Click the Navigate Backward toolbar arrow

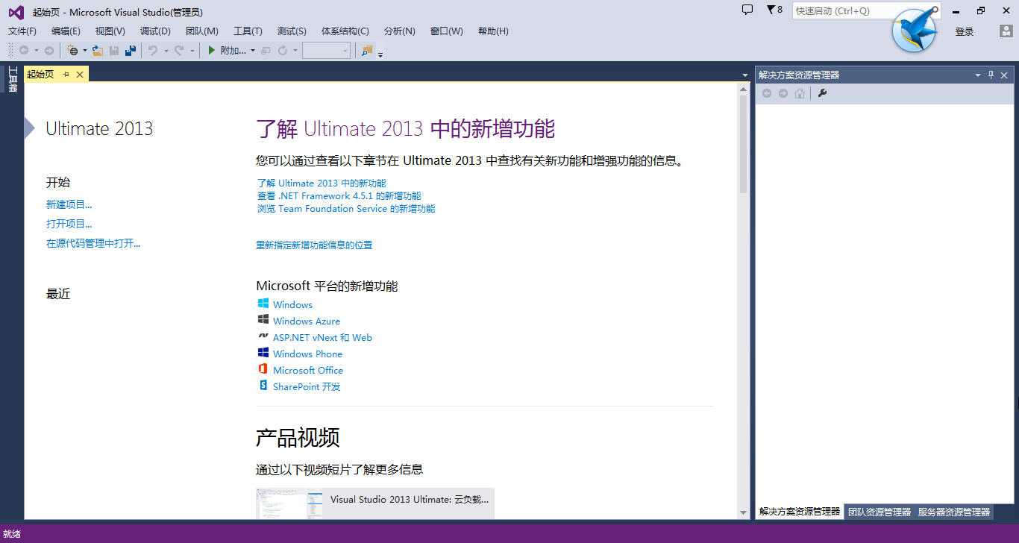(24, 51)
